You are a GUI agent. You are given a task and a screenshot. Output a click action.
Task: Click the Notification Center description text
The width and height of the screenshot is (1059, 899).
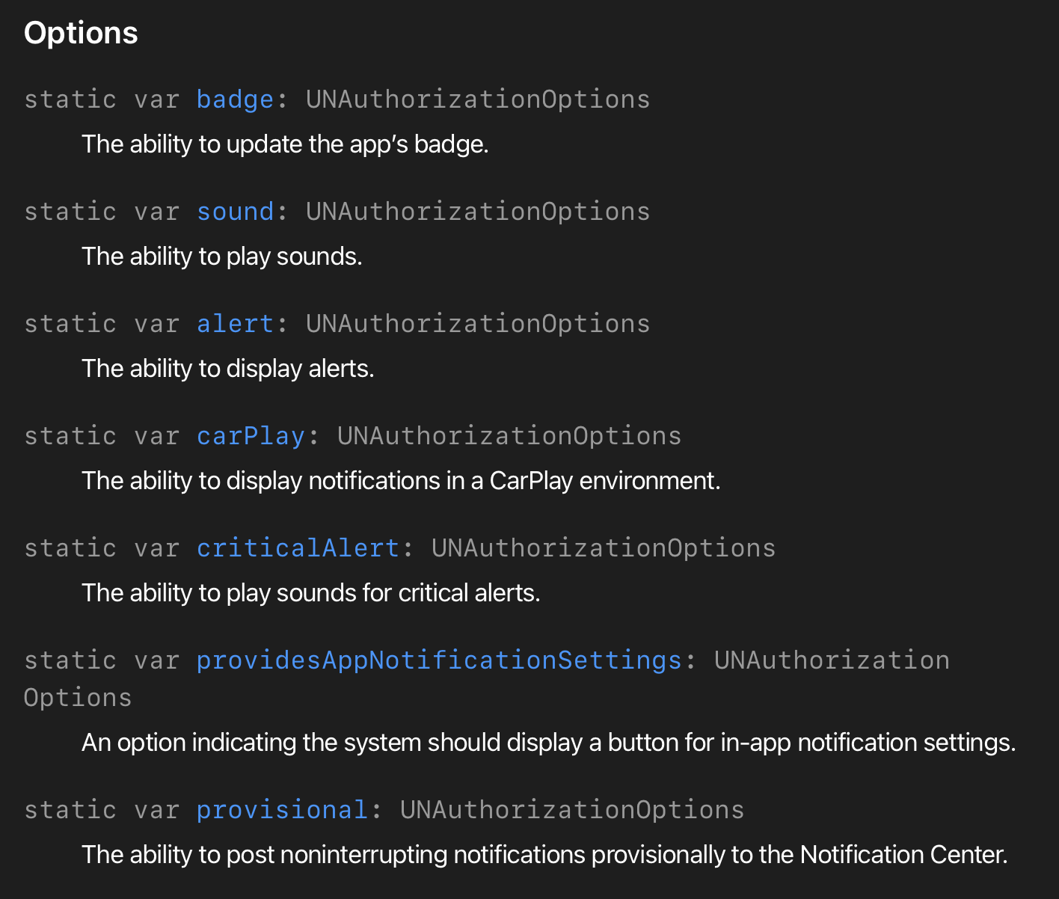[x=544, y=855]
